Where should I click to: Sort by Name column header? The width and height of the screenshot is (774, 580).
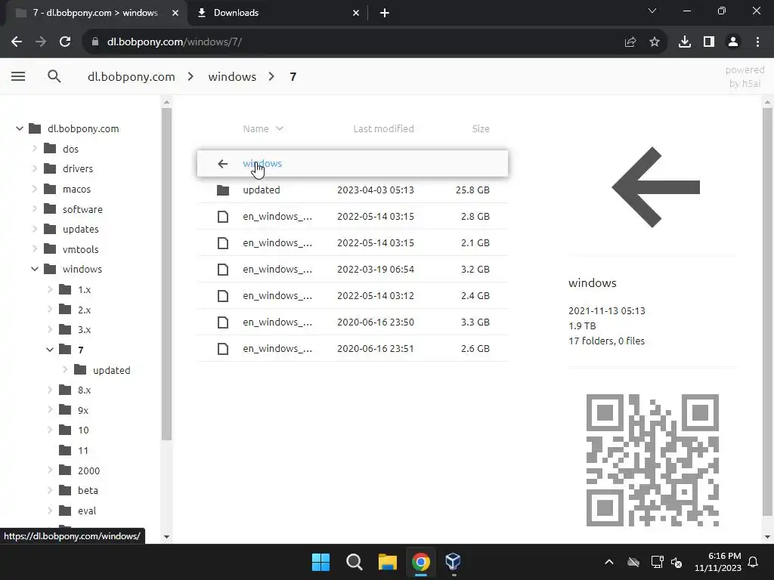point(263,128)
